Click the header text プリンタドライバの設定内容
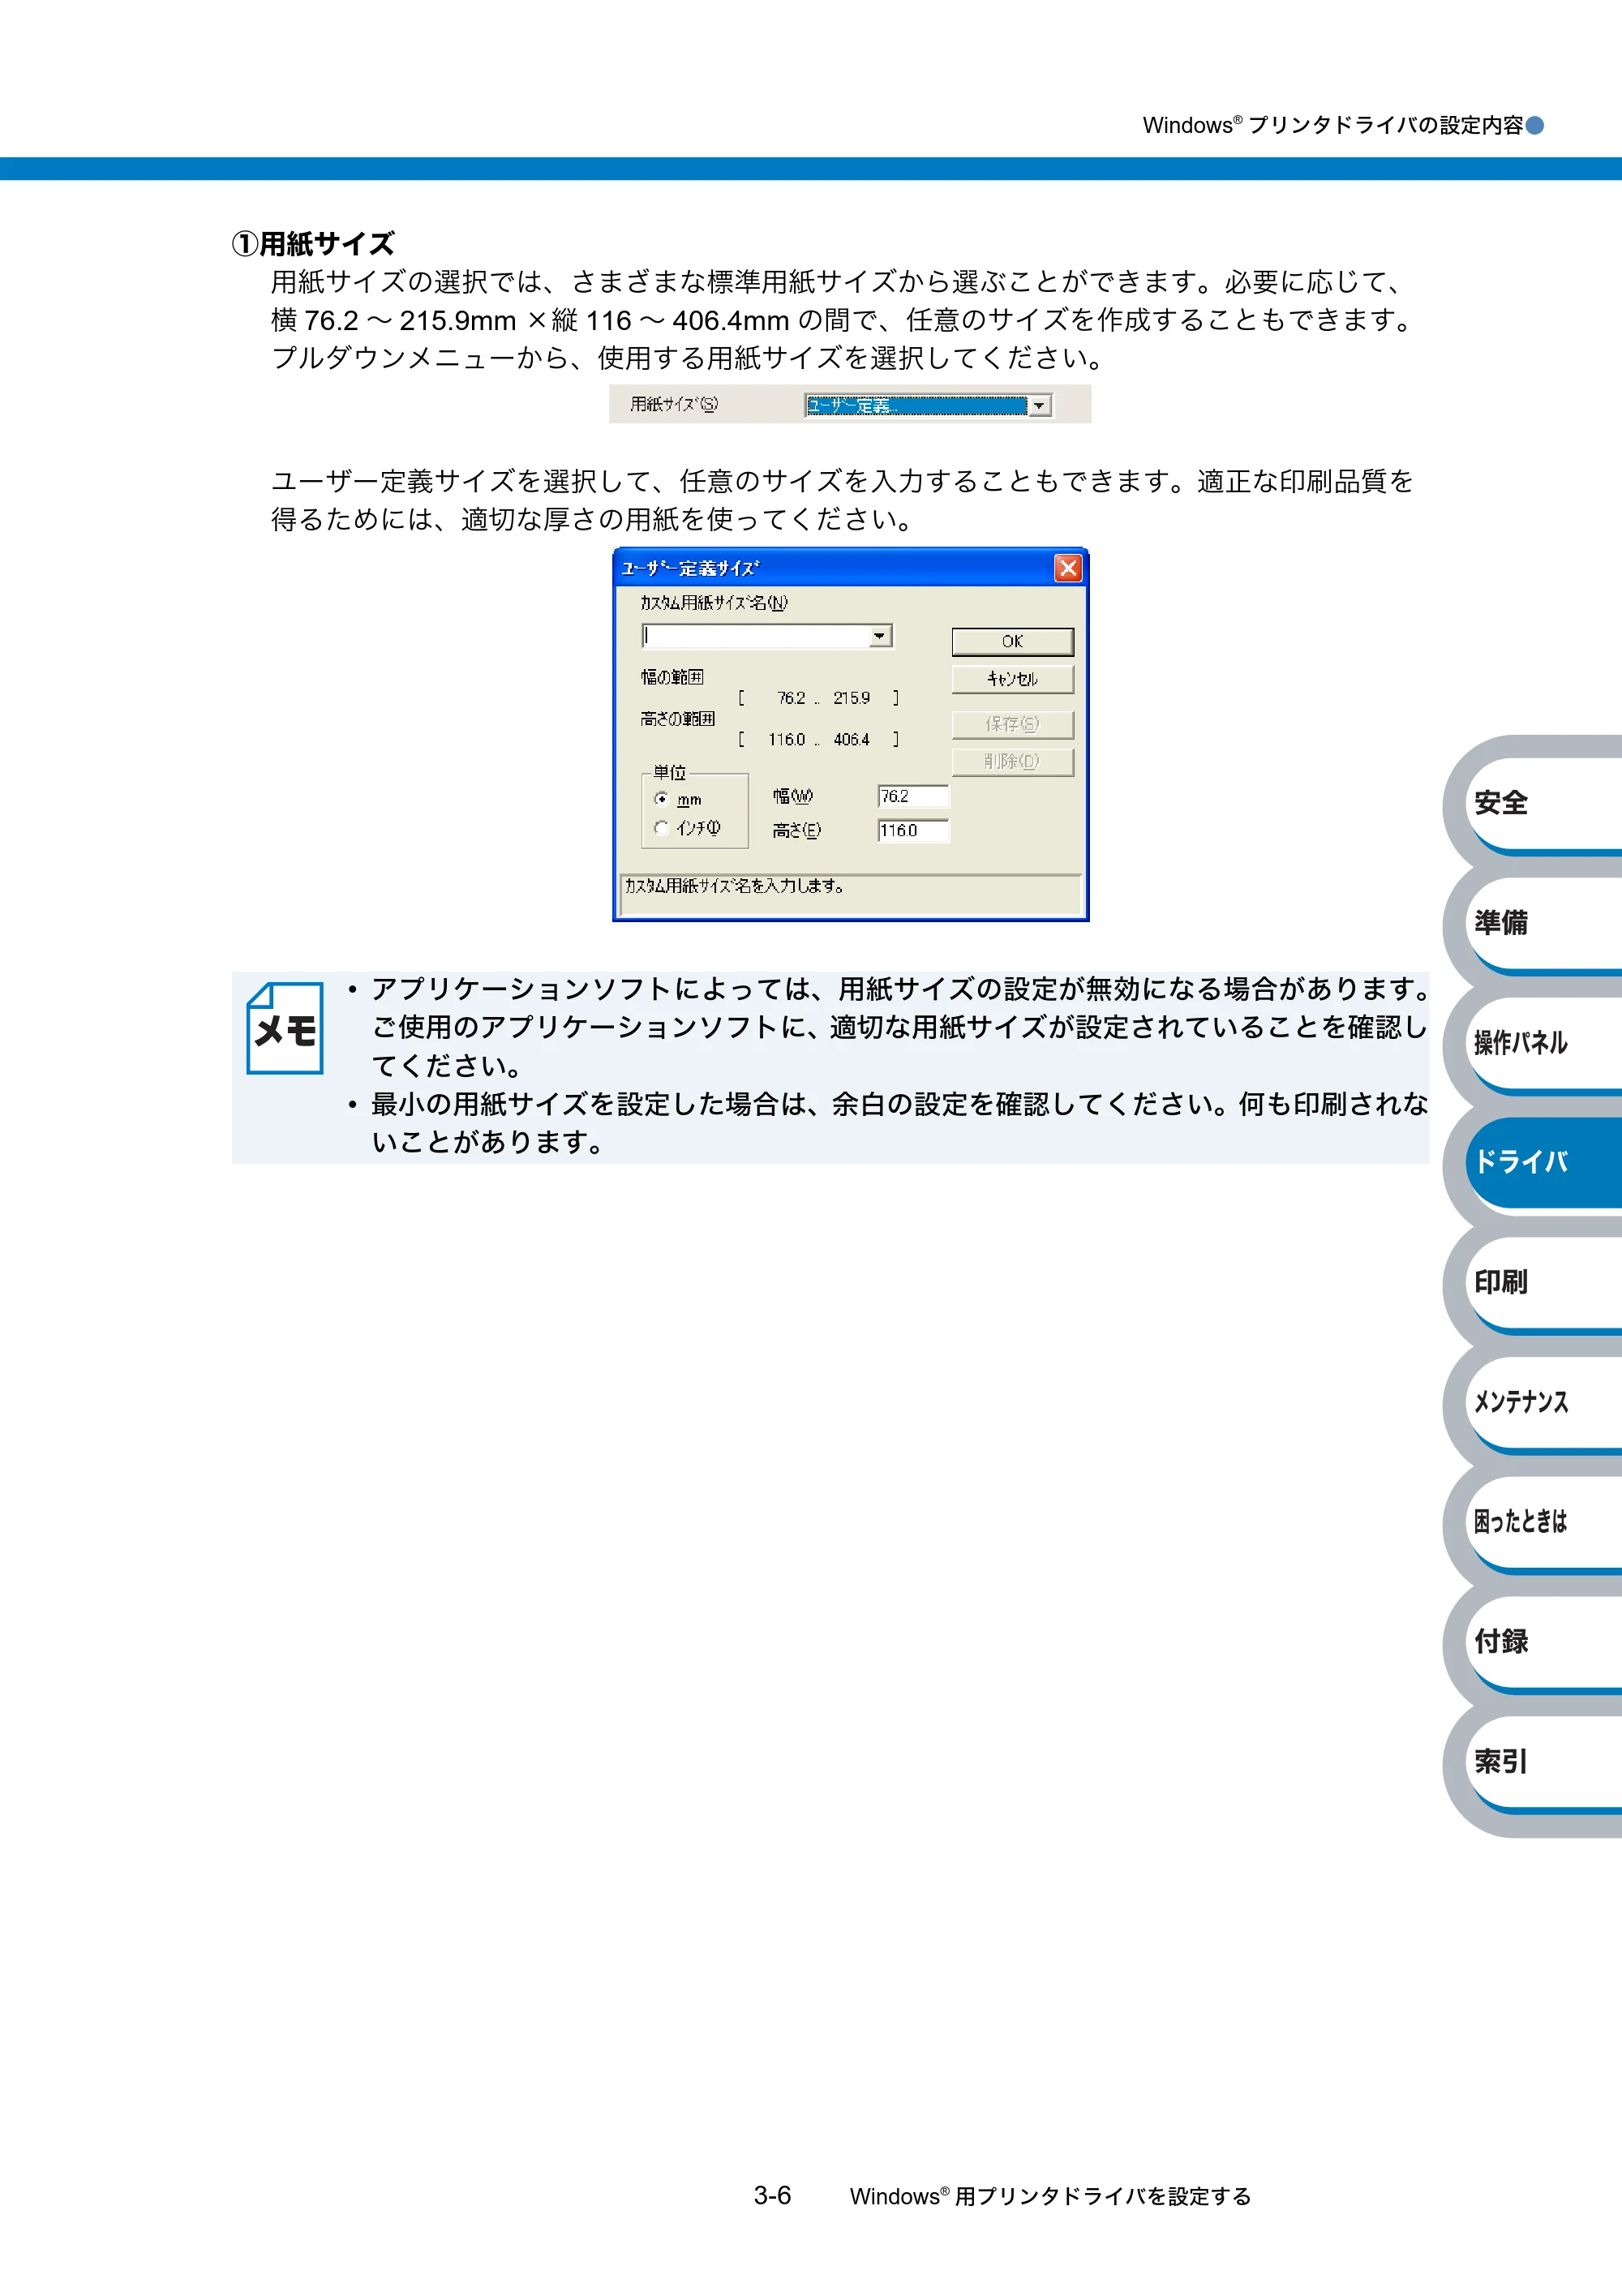 tap(1386, 125)
